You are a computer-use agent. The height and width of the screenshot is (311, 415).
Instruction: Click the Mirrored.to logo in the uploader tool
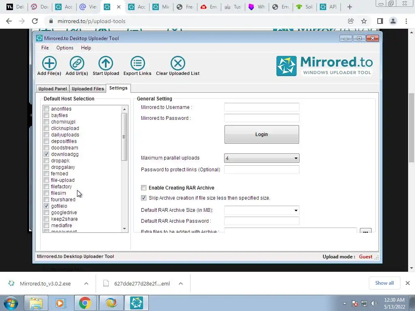click(325, 66)
